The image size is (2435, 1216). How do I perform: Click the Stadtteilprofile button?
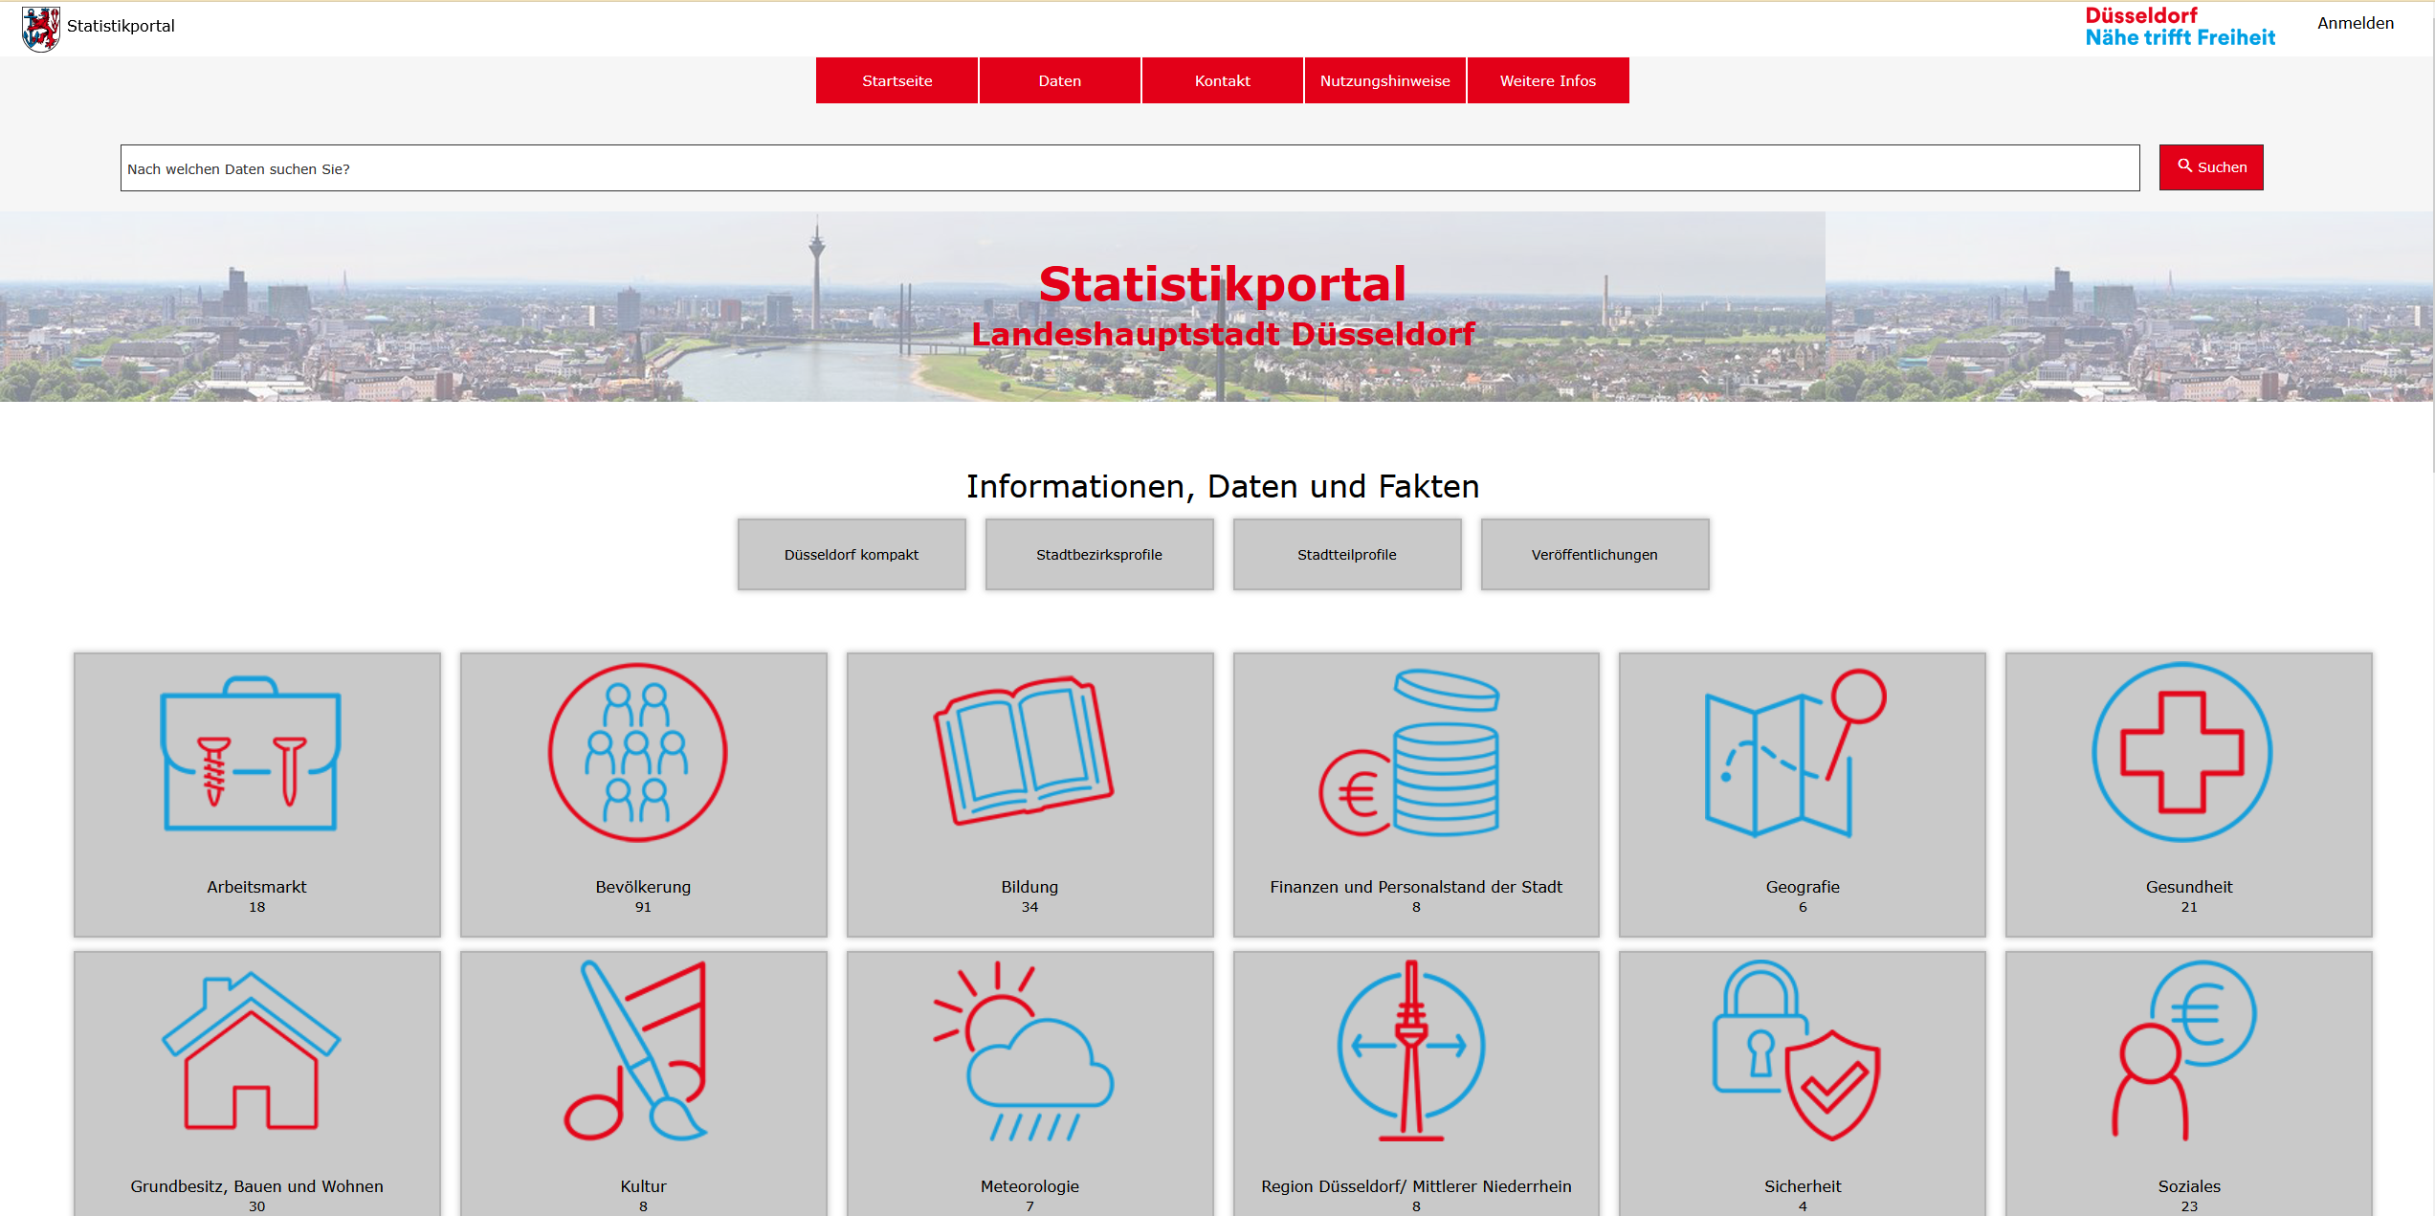click(x=1346, y=555)
